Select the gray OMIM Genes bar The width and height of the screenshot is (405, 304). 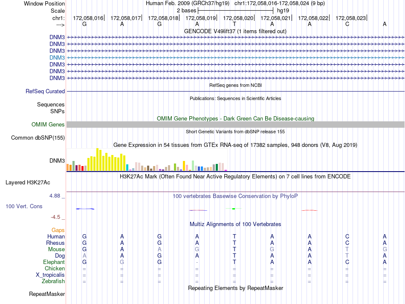click(235, 124)
